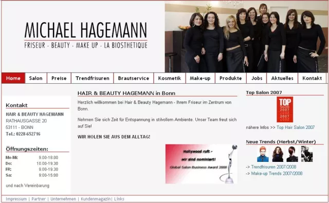
Task: View the Aktuelles news page
Action: 282,78
